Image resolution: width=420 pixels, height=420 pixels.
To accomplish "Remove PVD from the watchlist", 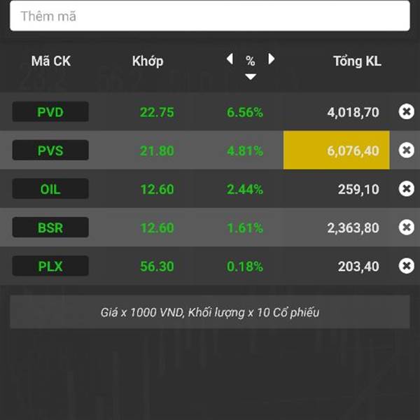I will click(406, 111).
